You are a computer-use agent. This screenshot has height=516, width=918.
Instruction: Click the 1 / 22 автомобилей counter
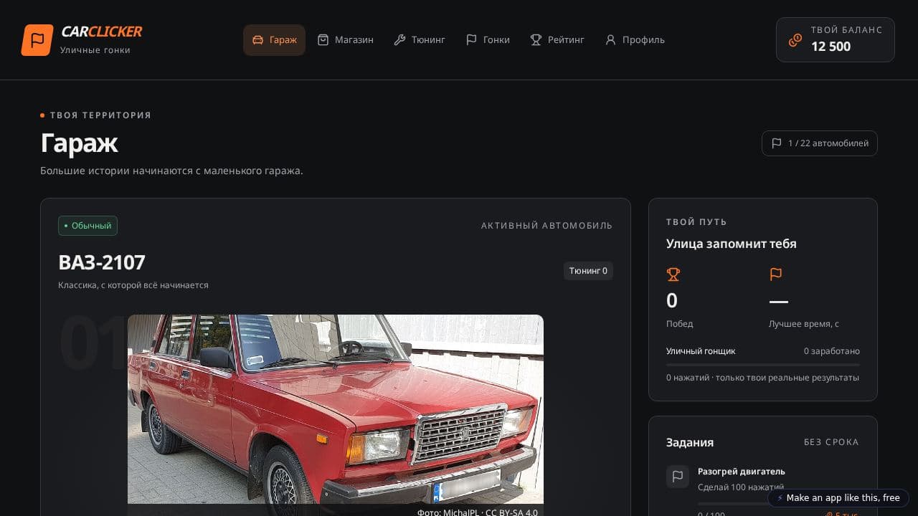(x=820, y=143)
